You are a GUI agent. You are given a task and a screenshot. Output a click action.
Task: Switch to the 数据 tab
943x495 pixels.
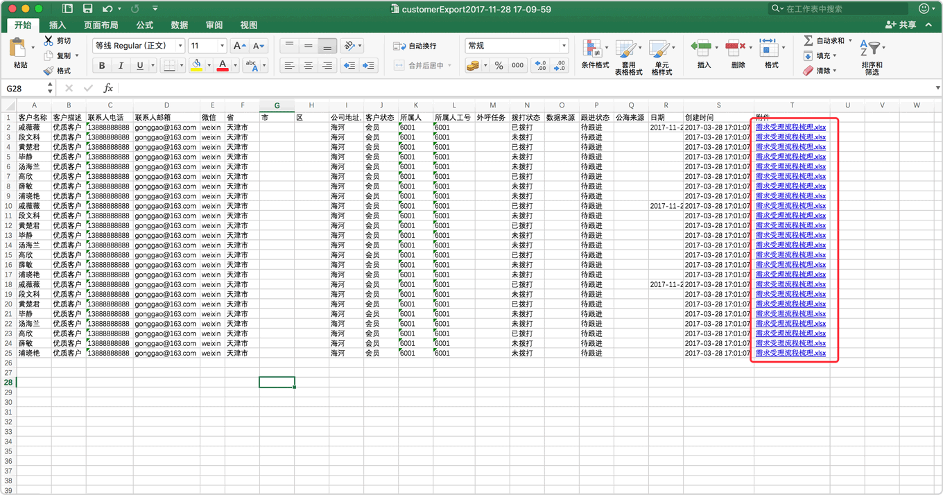[x=180, y=25]
